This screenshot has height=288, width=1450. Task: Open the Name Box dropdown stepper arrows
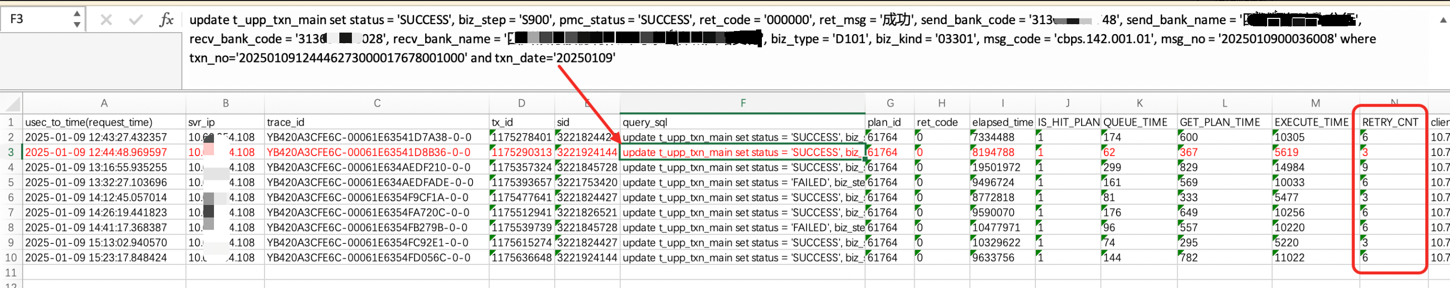coord(77,19)
